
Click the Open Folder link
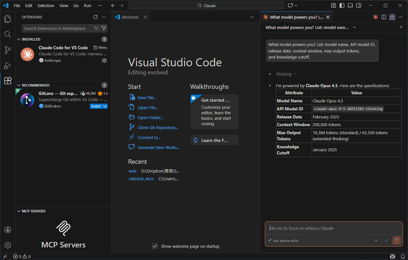tap(151, 117)
